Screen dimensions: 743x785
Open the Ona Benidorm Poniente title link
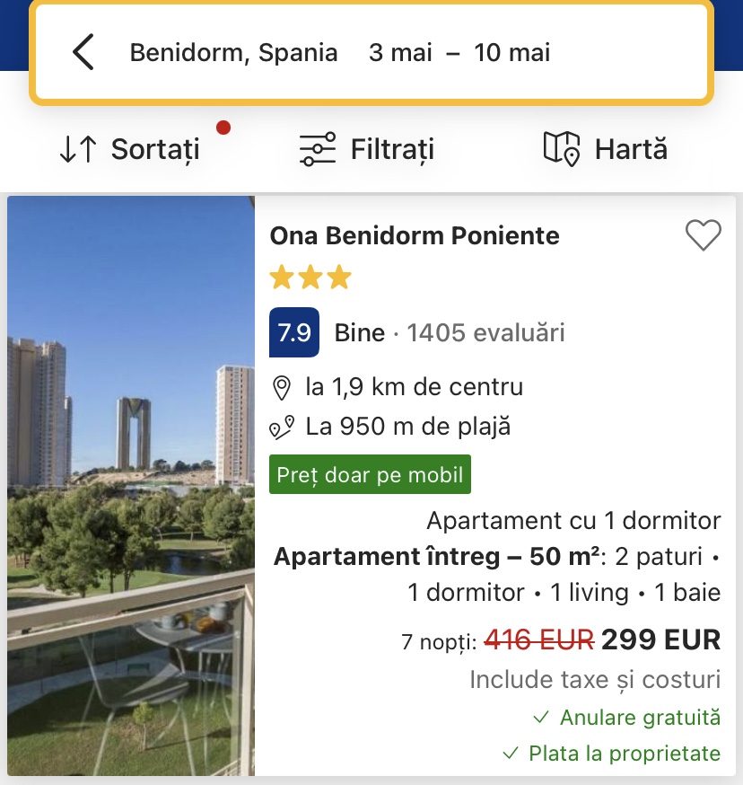pos(415,236)
